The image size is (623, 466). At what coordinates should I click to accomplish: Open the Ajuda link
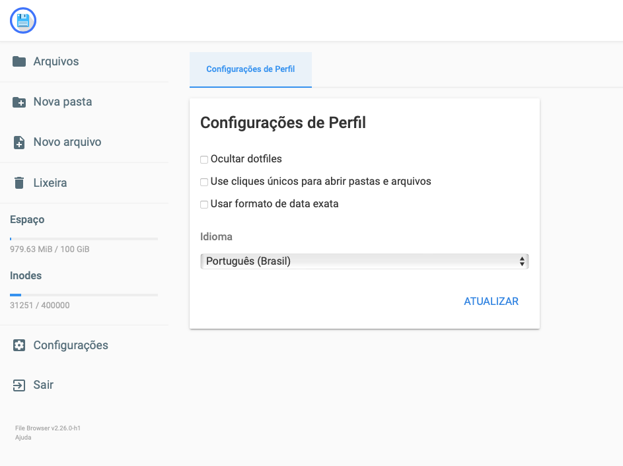(22, 437)
